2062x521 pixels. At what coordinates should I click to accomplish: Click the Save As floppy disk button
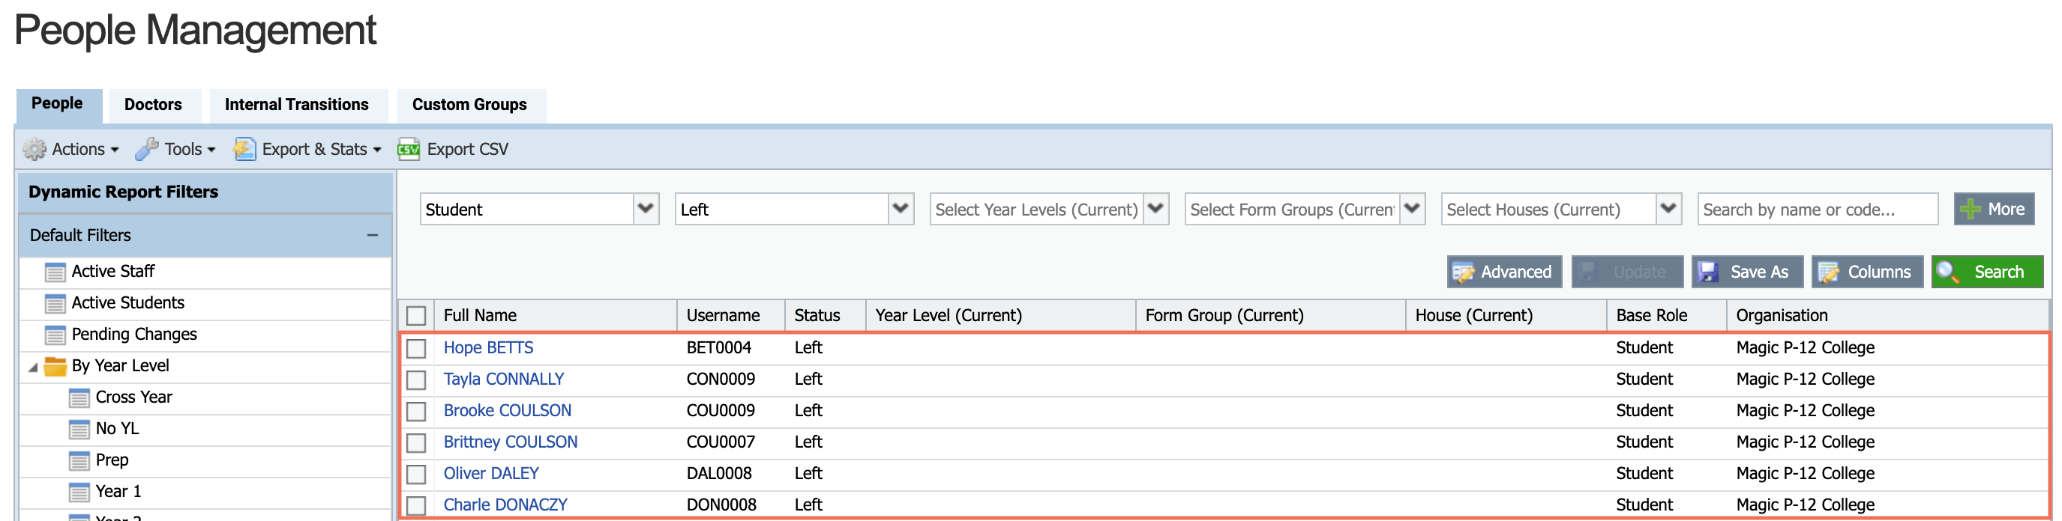tap(1746, 272)
